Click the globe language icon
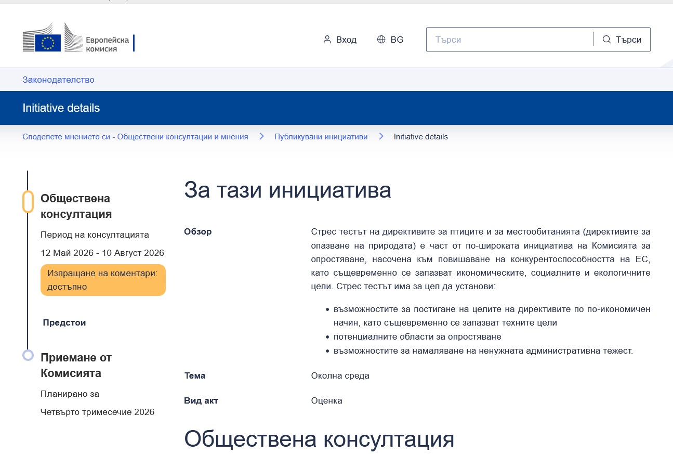Image resolution: width=673 pixels, height=454 pixels. tap(381, 40)
